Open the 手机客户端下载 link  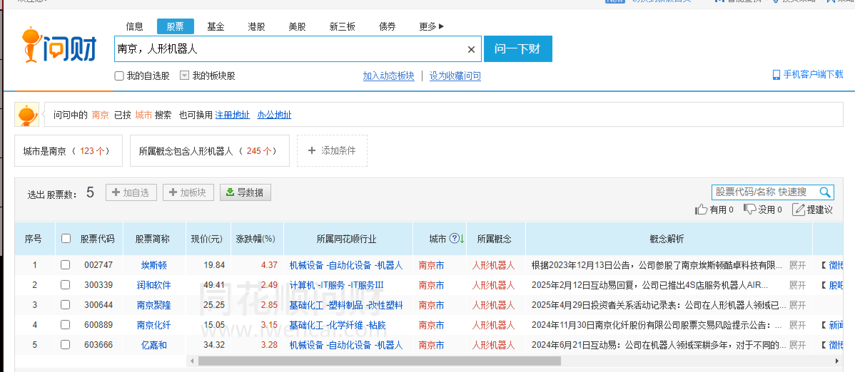point(813,74)
